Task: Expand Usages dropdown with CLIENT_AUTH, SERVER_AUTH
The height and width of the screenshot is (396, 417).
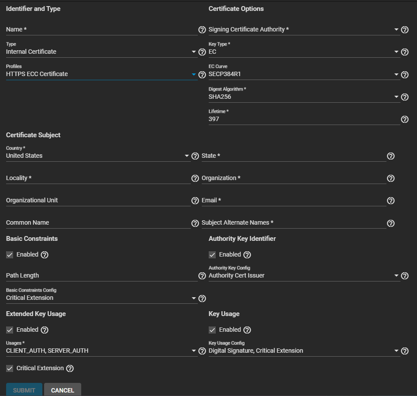Action: tap(101, 351)
